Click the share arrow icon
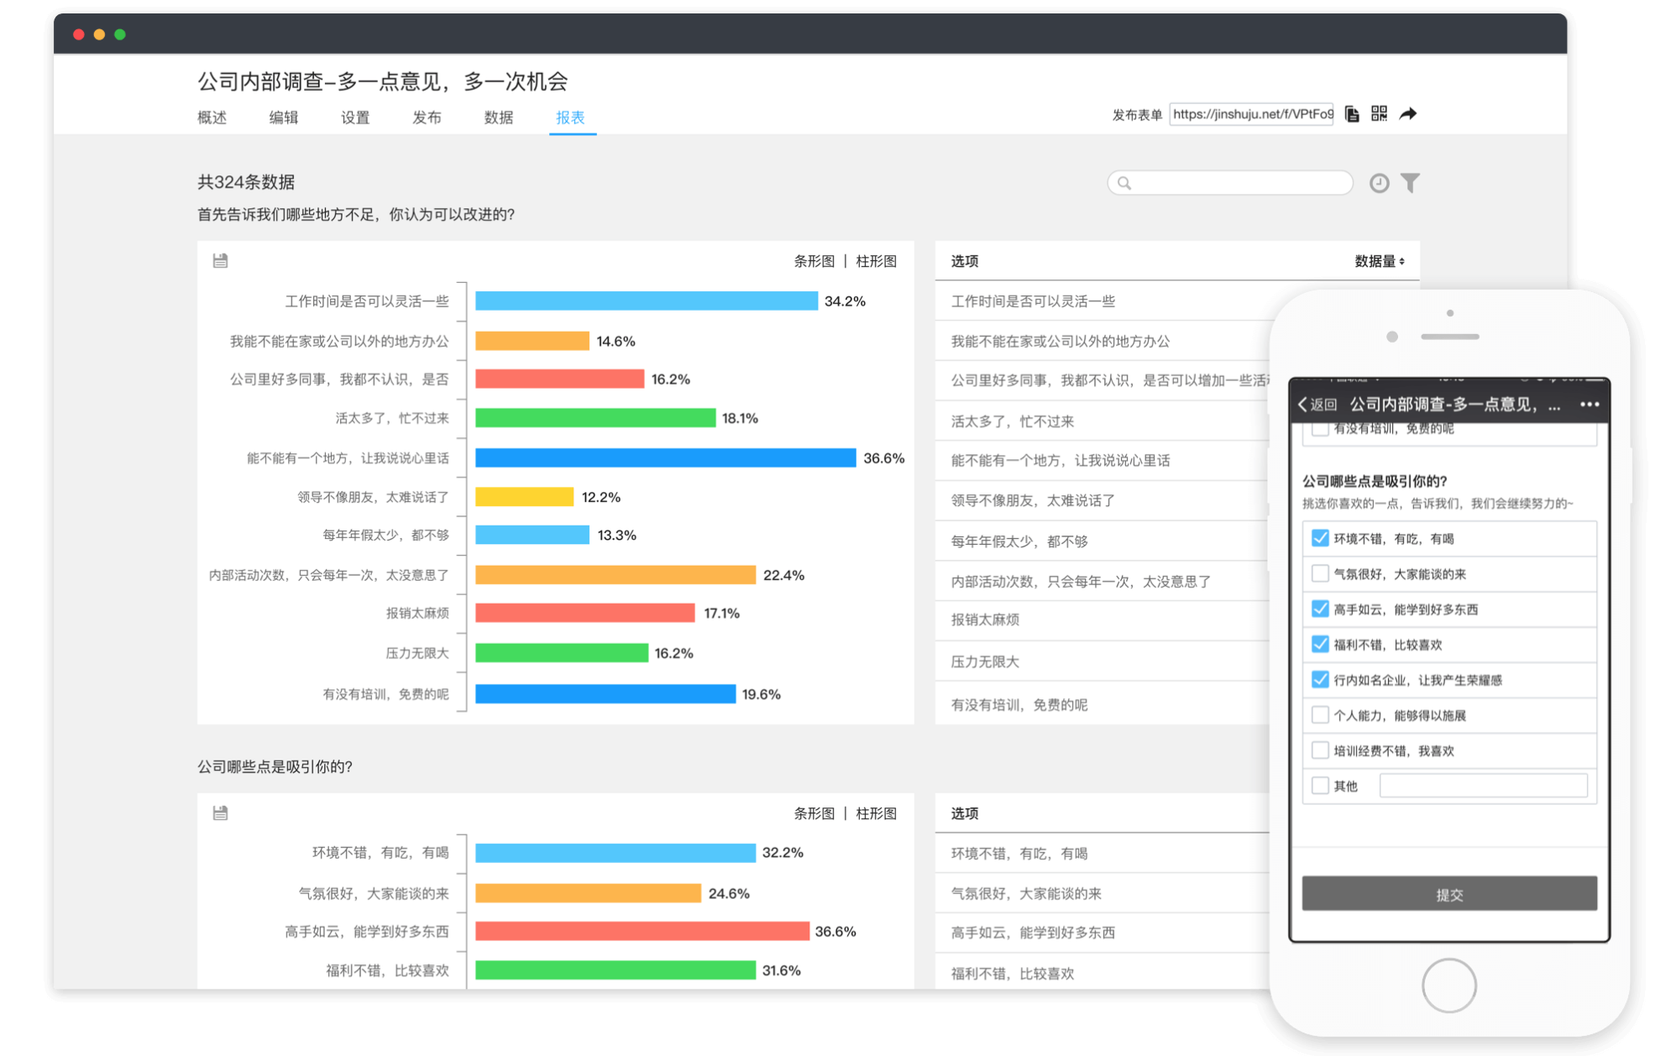The image size is (1671, 1056). click(x=1408, y=113)
